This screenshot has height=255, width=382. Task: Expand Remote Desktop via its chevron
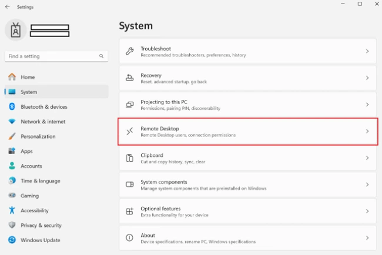tap(367, 132)
